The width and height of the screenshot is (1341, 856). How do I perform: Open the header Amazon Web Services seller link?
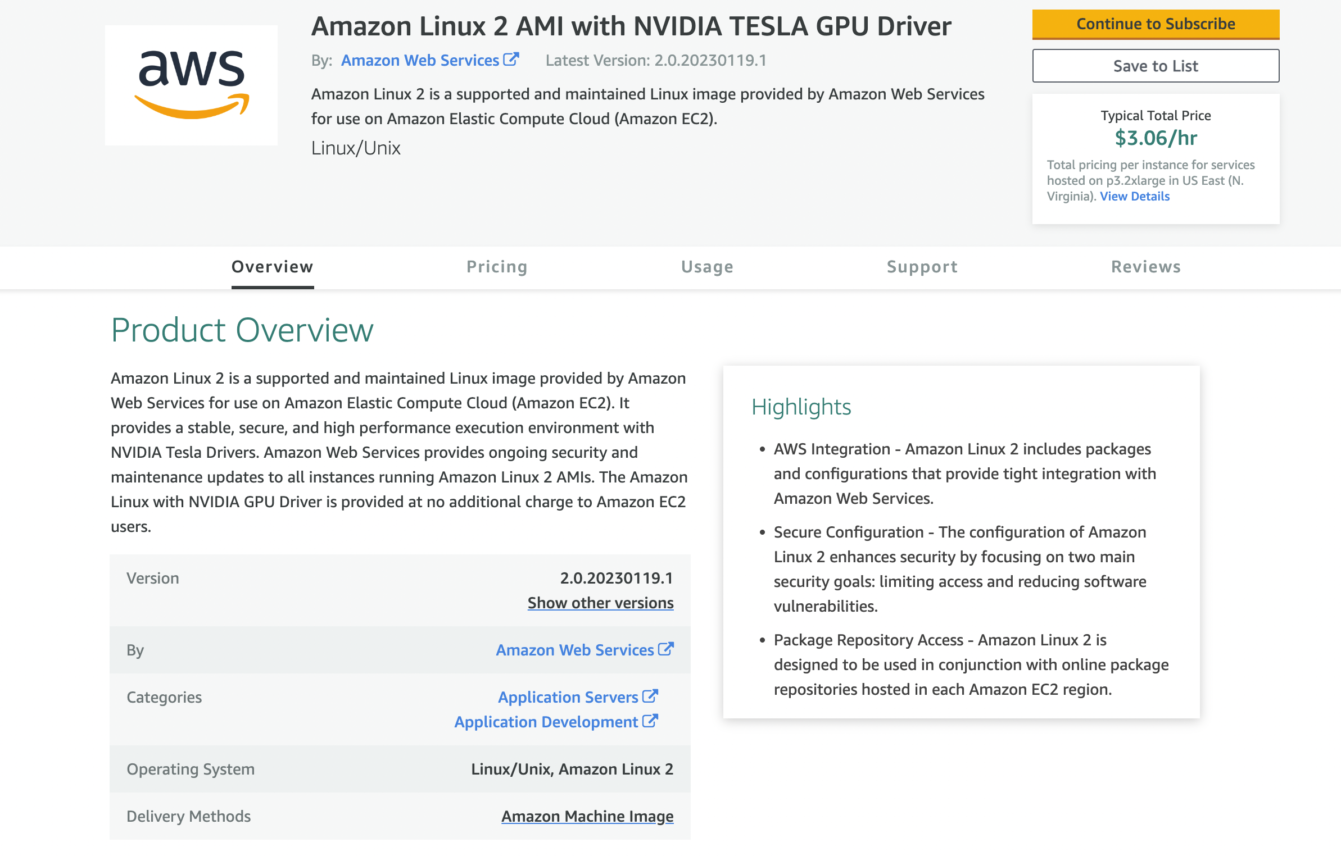click(420, 60)
